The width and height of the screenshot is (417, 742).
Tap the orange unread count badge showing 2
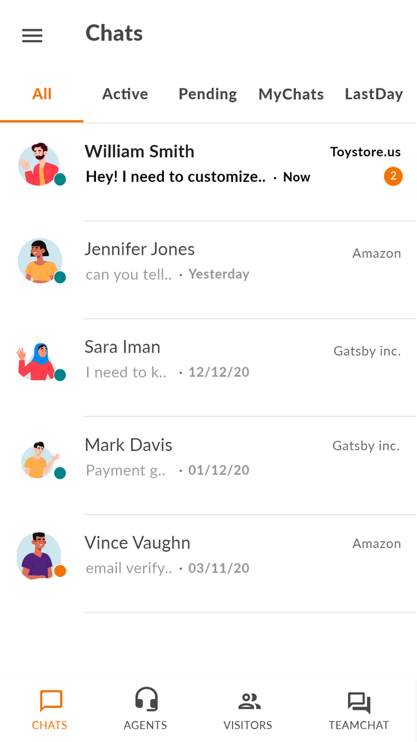tap(393, 177)
